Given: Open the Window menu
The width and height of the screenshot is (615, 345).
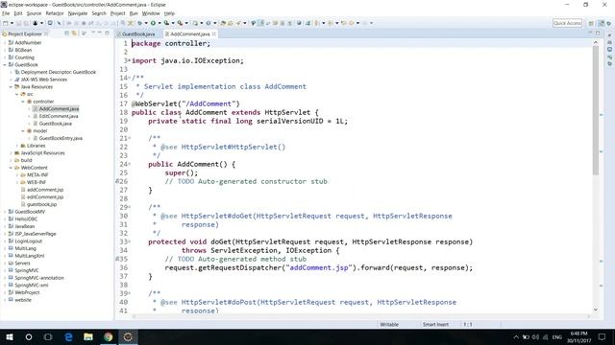Looking at the screenshot, I should coord(151,13).
